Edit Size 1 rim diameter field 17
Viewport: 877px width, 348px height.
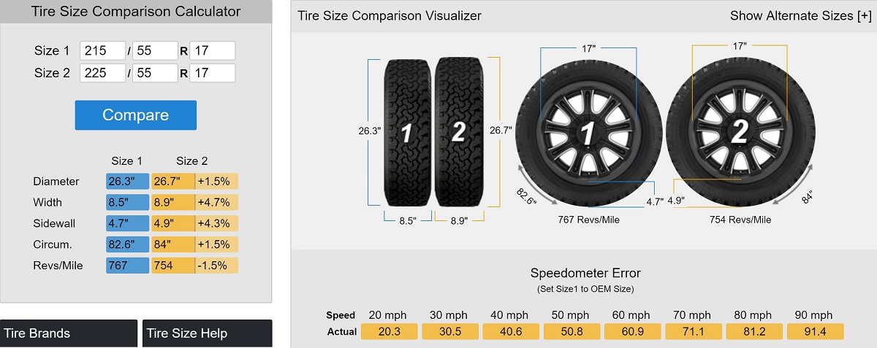(x=213, y=50)
